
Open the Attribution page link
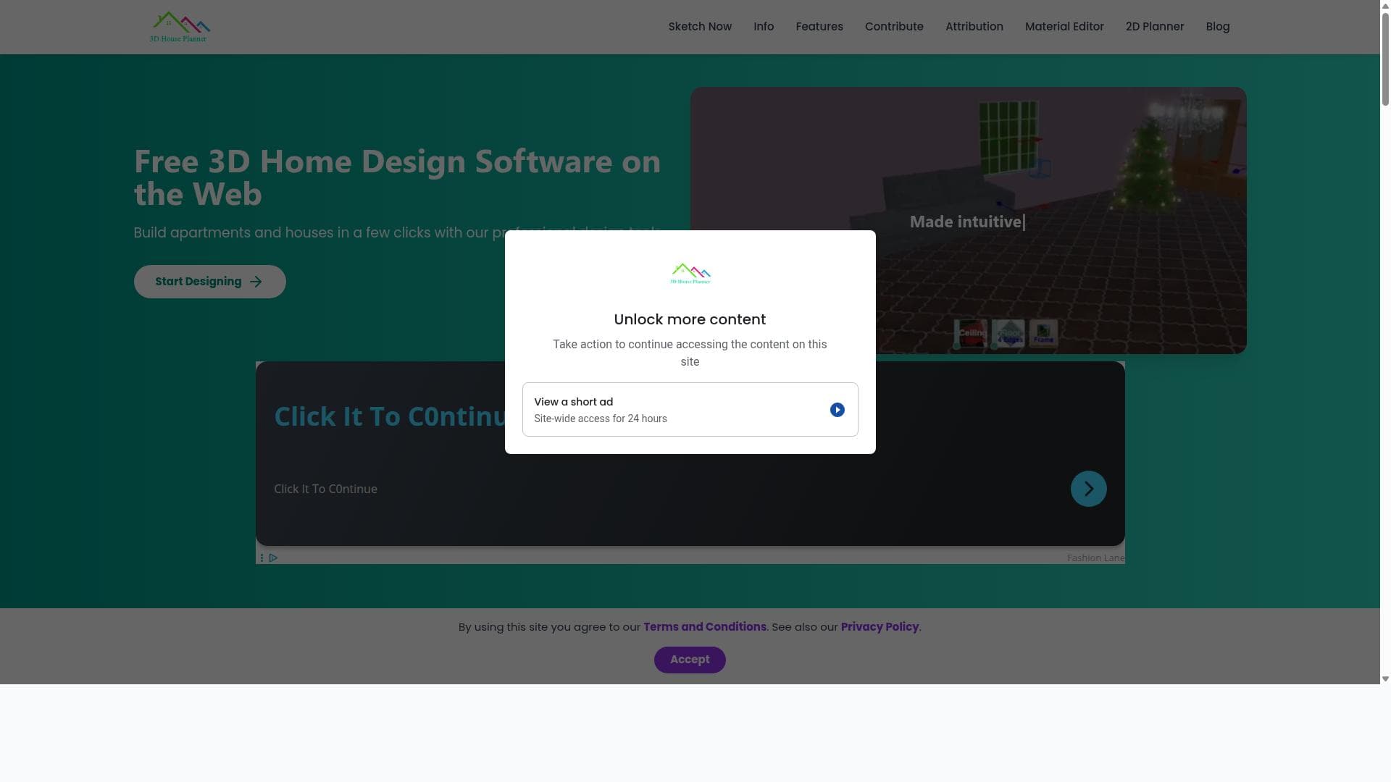coord(974,27)
